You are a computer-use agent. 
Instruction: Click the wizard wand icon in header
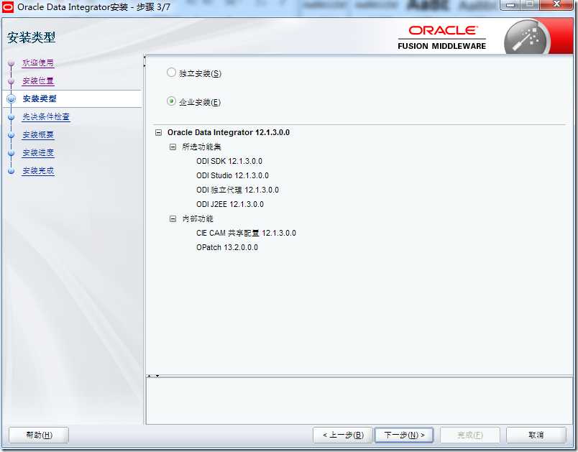526,39
